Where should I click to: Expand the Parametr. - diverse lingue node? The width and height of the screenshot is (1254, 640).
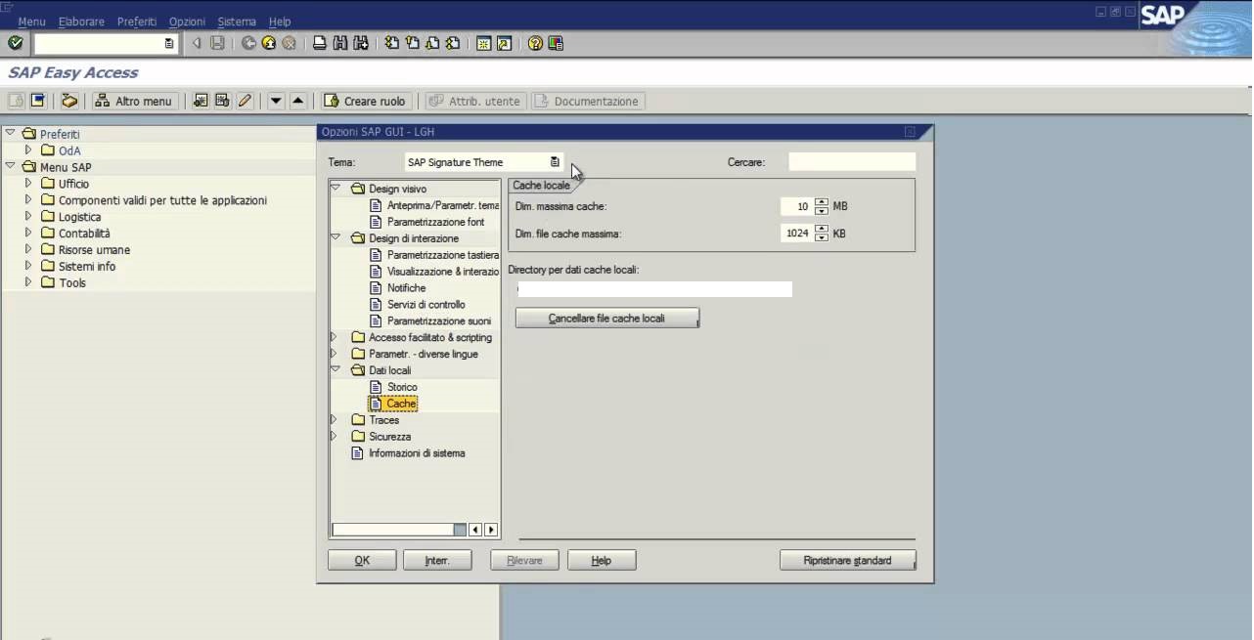pyautogui.click(x=335, y=354)
